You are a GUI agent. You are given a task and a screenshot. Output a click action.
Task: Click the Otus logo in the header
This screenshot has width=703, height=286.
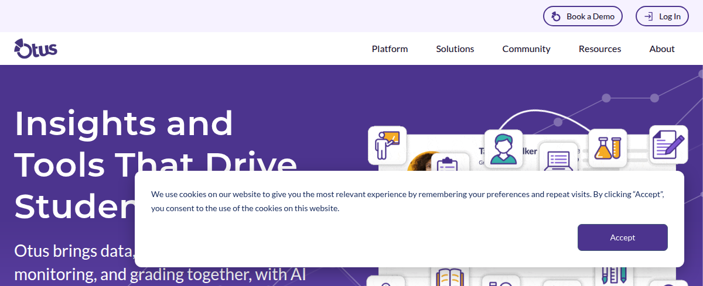point(36,49)
